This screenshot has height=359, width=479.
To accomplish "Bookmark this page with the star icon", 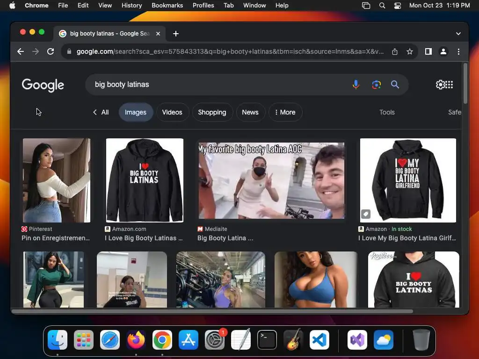I will [410, 51].
